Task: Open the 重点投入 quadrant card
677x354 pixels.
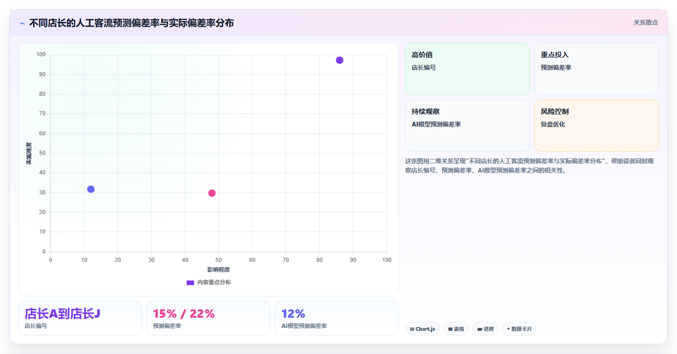Action: (x=596, y=69)
